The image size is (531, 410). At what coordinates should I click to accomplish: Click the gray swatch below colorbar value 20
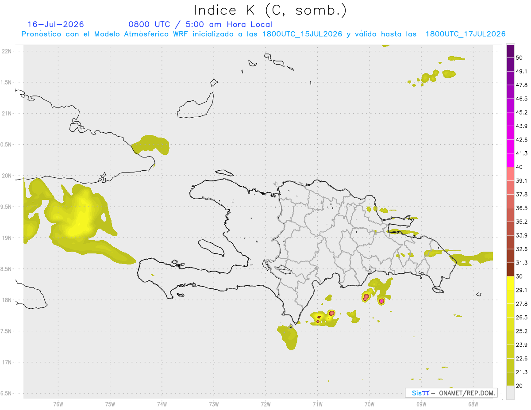[x=510, y=392]
